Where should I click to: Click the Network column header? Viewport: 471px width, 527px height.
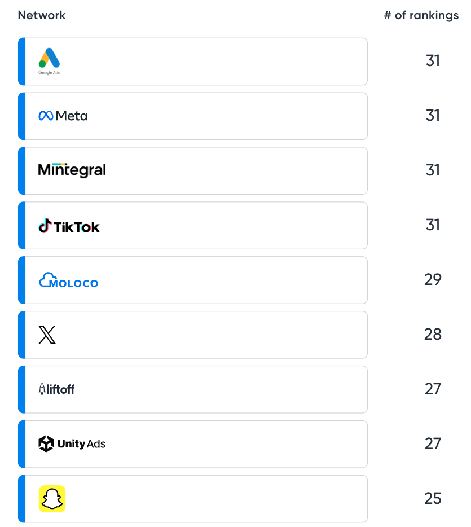[42, 15]
